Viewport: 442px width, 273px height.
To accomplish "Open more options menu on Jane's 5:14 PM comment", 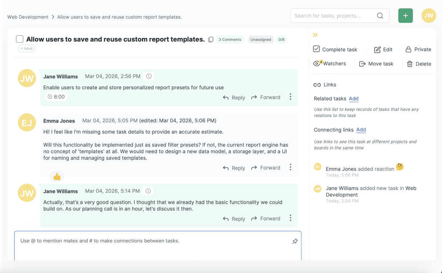I will pos(290,218).
